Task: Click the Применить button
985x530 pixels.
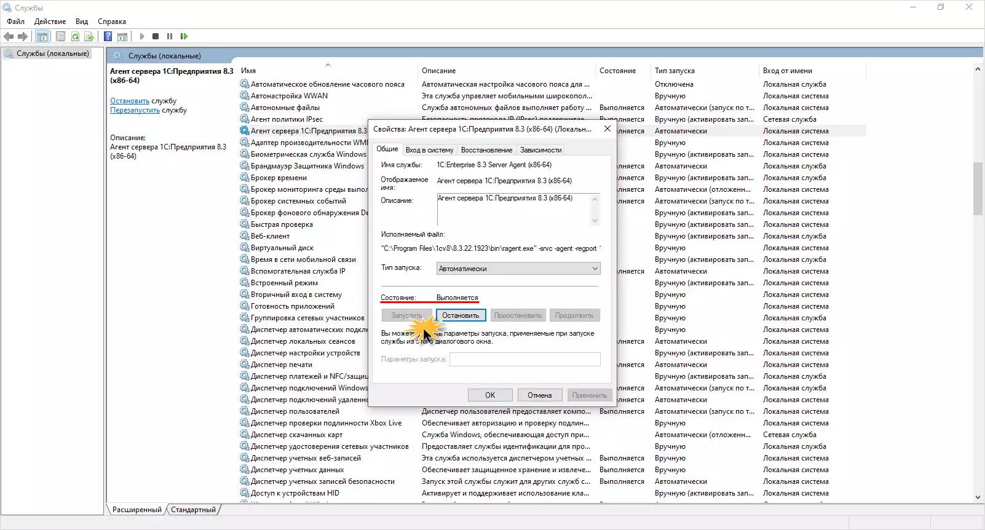Action: pos(590,395)
